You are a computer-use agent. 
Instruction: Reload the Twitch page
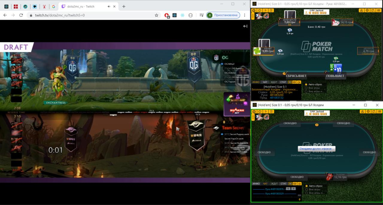tap(21, 15)
